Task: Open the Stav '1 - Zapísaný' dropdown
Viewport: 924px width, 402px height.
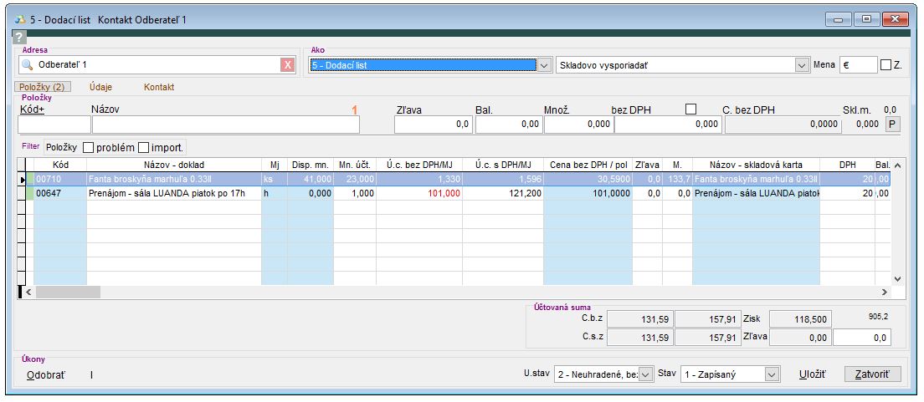Action: pyautogui.click(x=772, y=375)
